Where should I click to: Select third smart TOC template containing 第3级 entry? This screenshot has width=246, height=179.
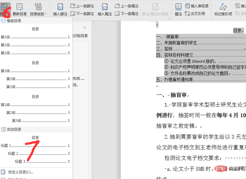click(x=35, y=109)
